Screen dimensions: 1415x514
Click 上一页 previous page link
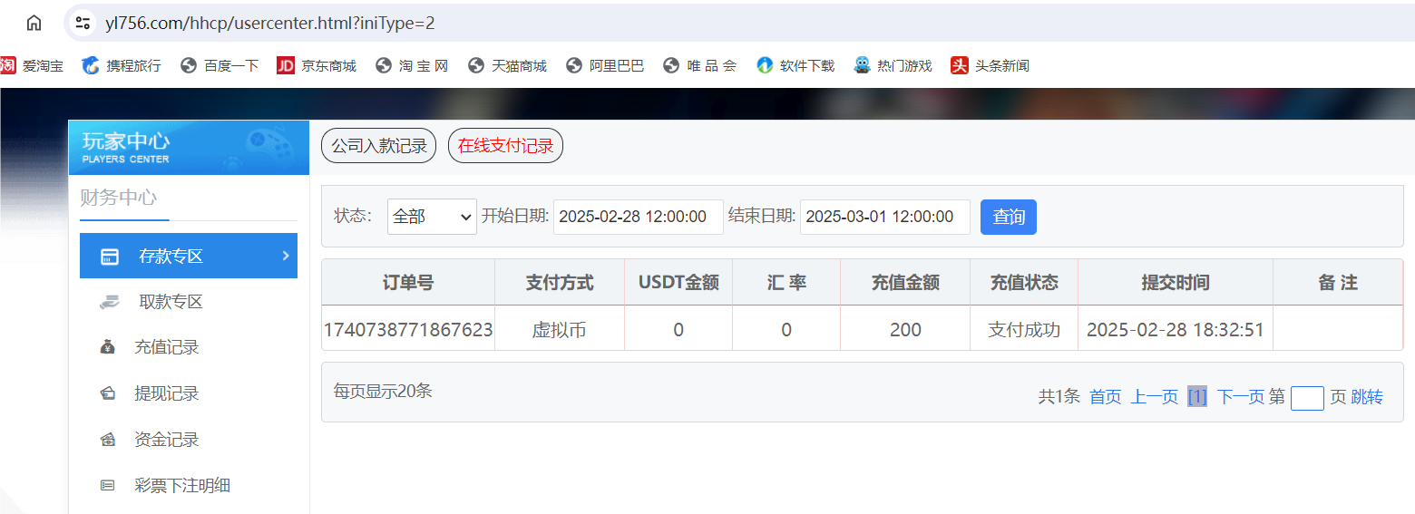[1154, 396]
